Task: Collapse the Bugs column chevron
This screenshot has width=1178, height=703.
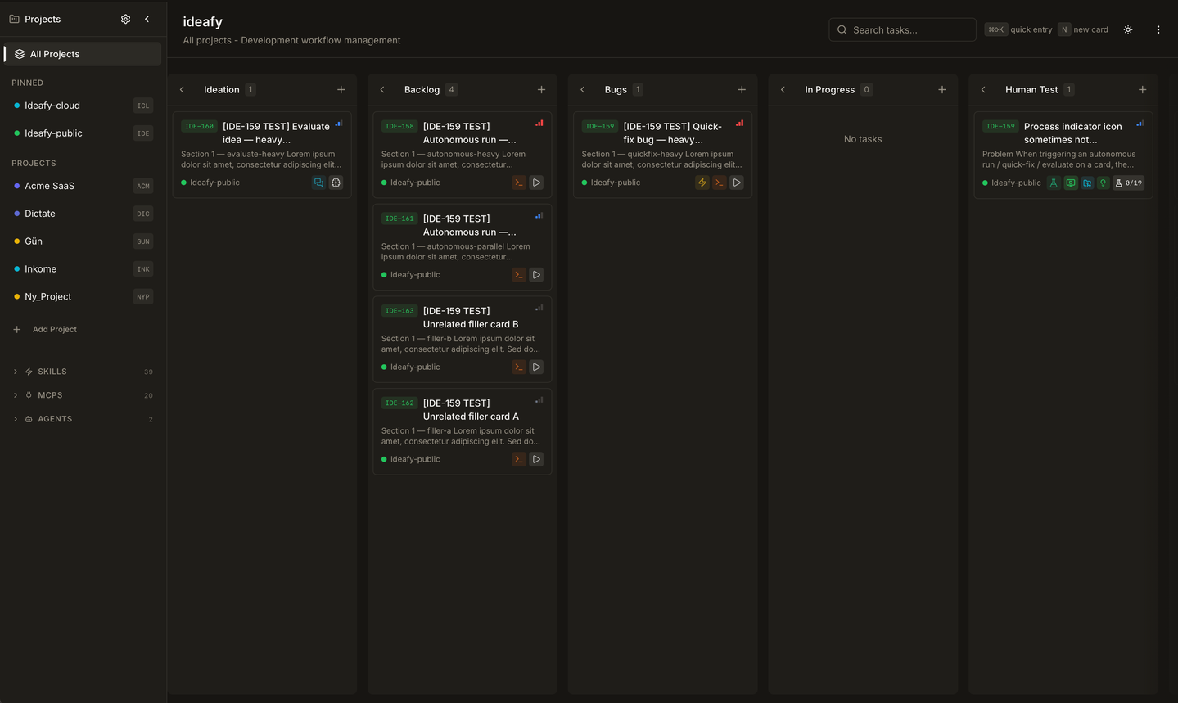Action: pos(583,90)
